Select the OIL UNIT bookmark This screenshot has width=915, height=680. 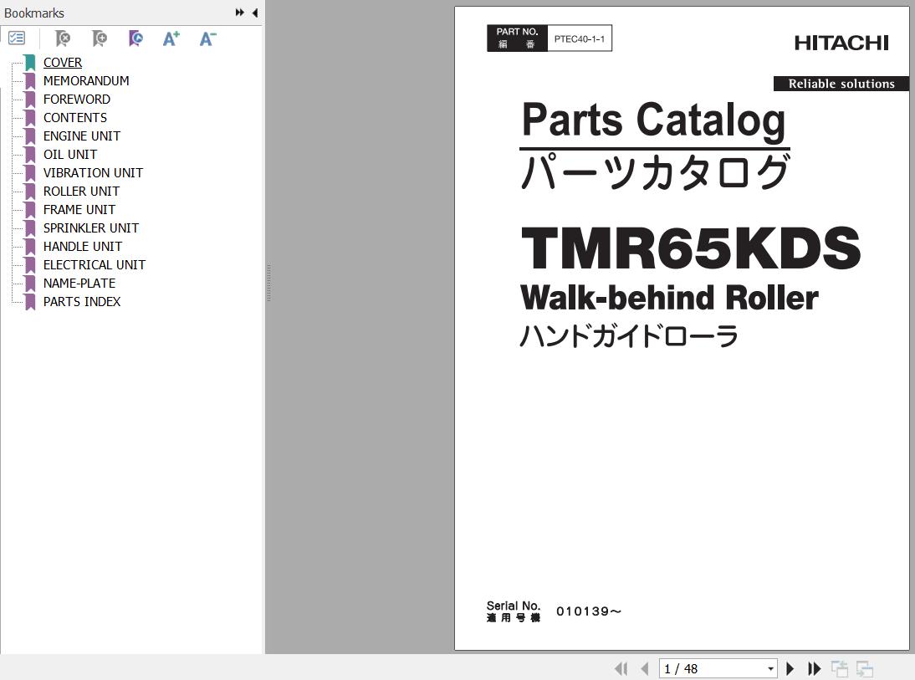70,154
